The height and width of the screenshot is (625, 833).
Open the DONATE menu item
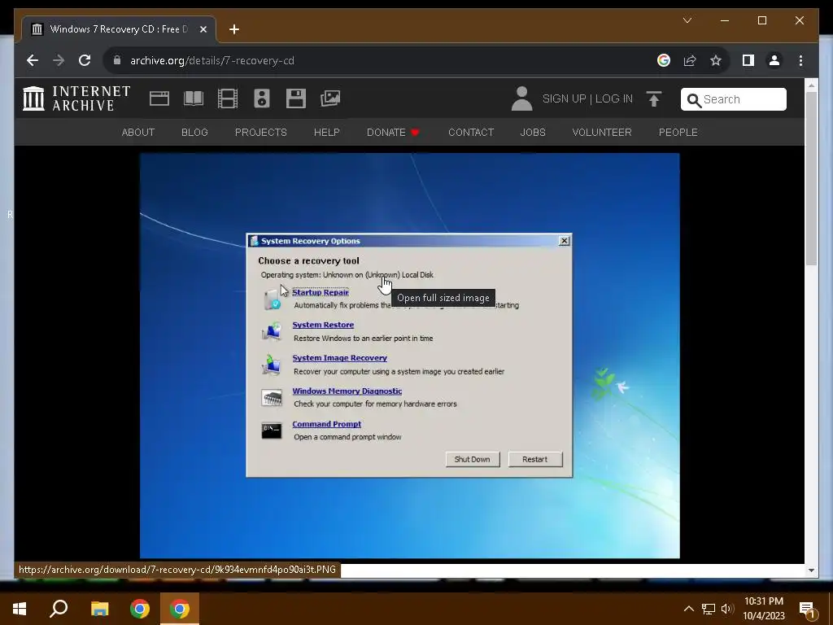click(393, 133)
